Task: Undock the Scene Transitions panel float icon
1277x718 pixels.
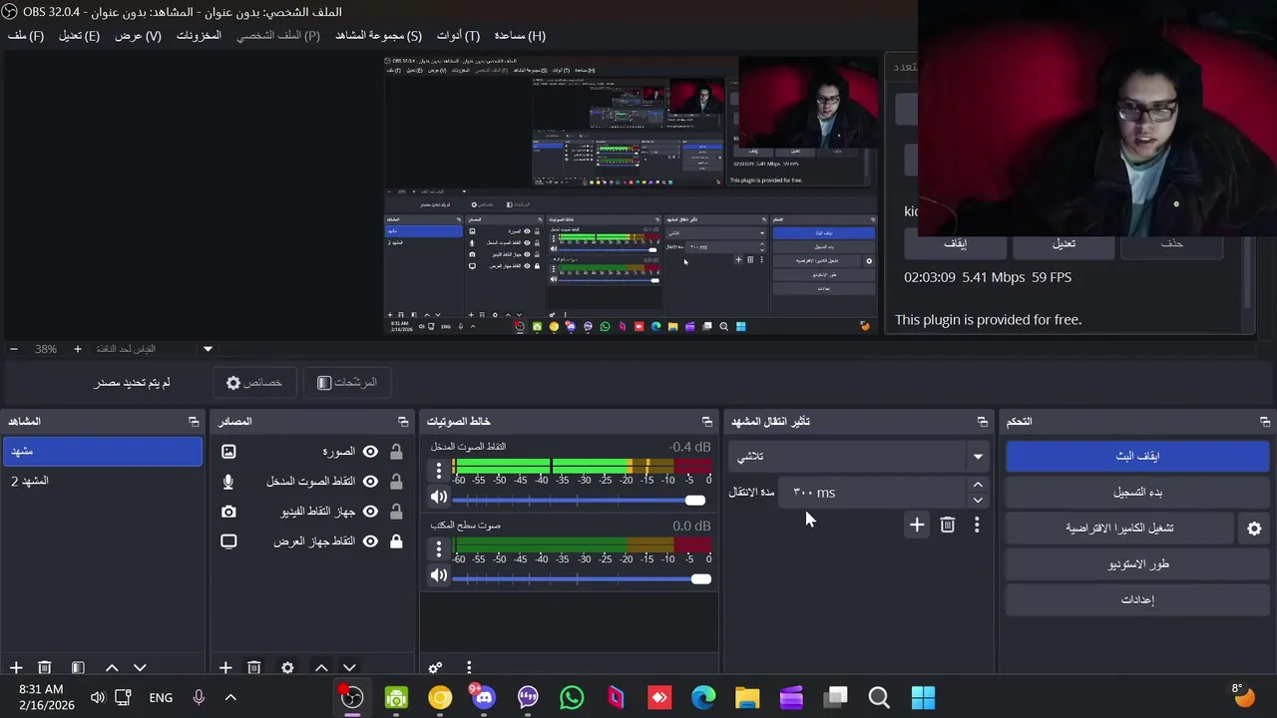Action: pyautogui.click(x=982, y=422)
